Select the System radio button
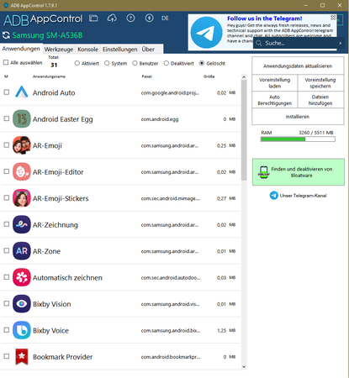349x378 pixels. pyautogui.click(x=107, y=63)
